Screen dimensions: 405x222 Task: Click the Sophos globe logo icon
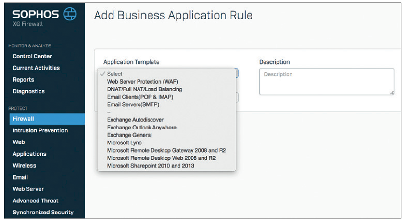click(x=70, y=14)
